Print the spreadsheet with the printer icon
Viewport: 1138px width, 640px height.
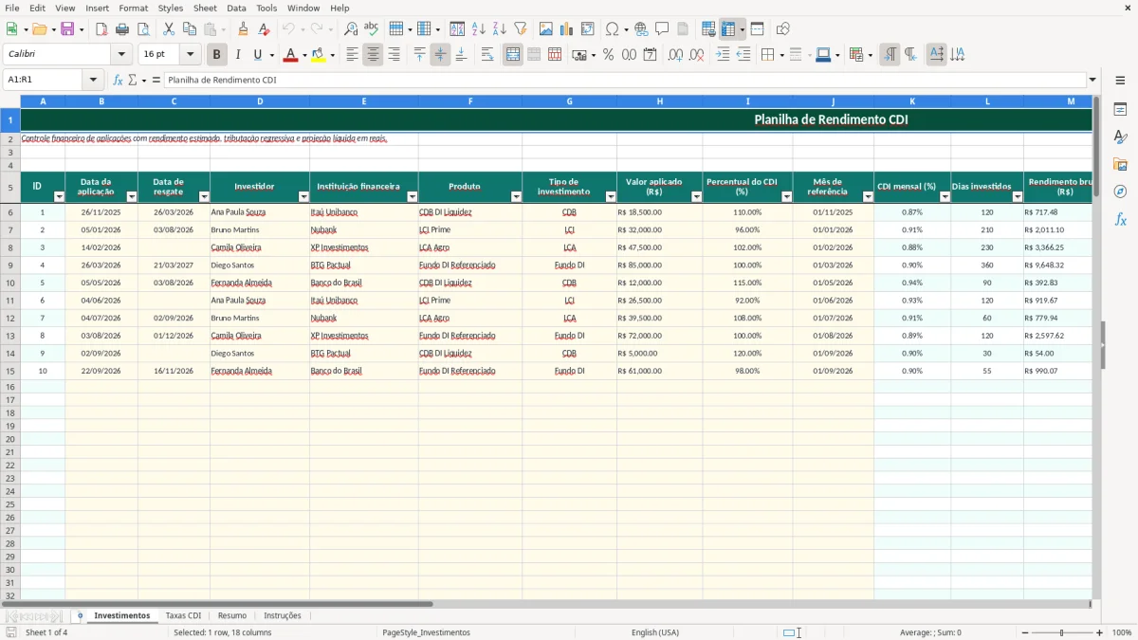tap(122, 29)
